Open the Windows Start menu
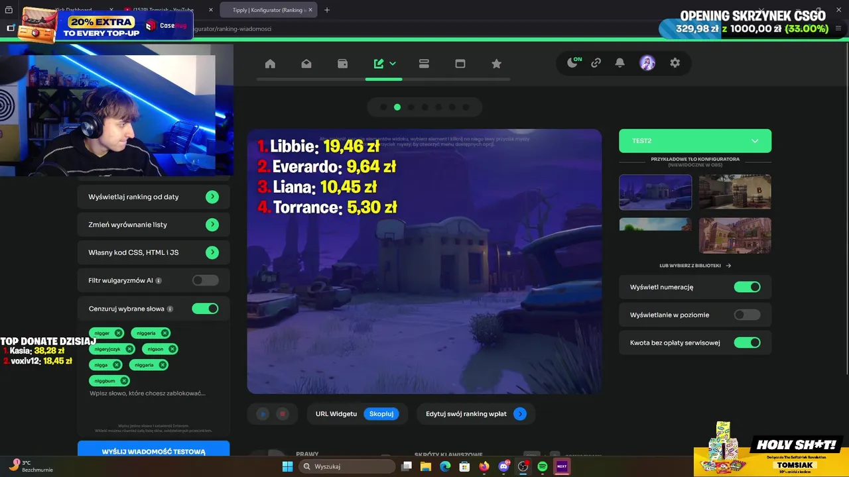Screen dimensions: 849x477 pyautogui.click(x=287, y=466)
